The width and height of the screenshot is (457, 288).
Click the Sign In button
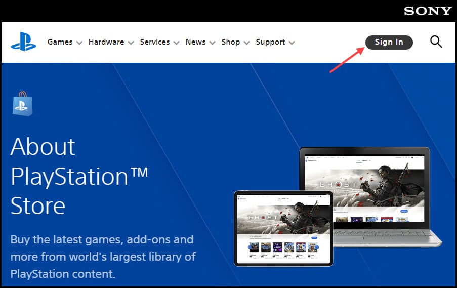389,43
